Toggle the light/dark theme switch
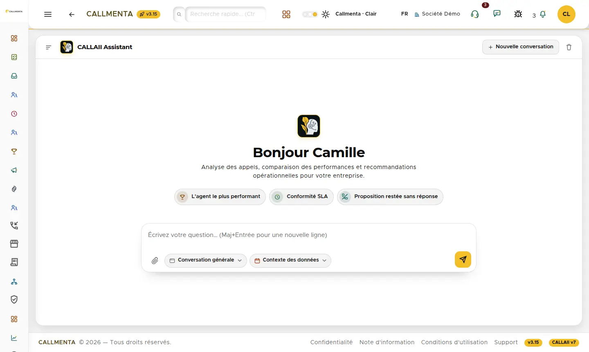The image size is (589, 352). [x=310, y=14]
